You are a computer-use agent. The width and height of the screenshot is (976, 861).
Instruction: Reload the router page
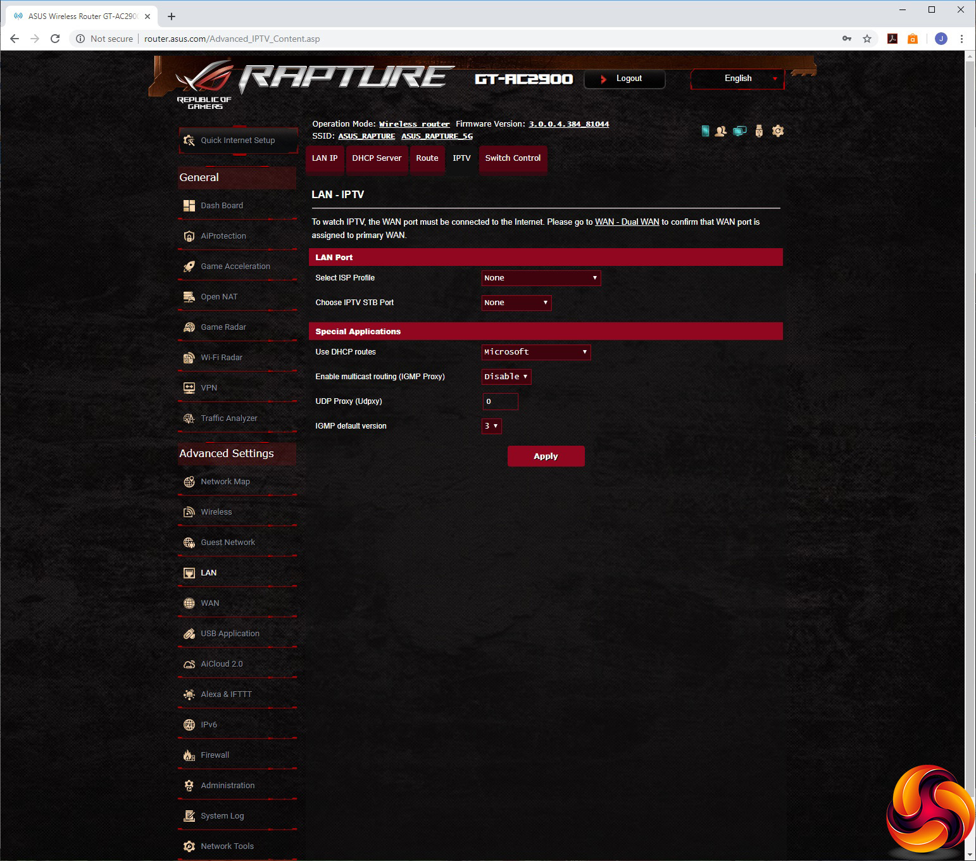(55, 39)
